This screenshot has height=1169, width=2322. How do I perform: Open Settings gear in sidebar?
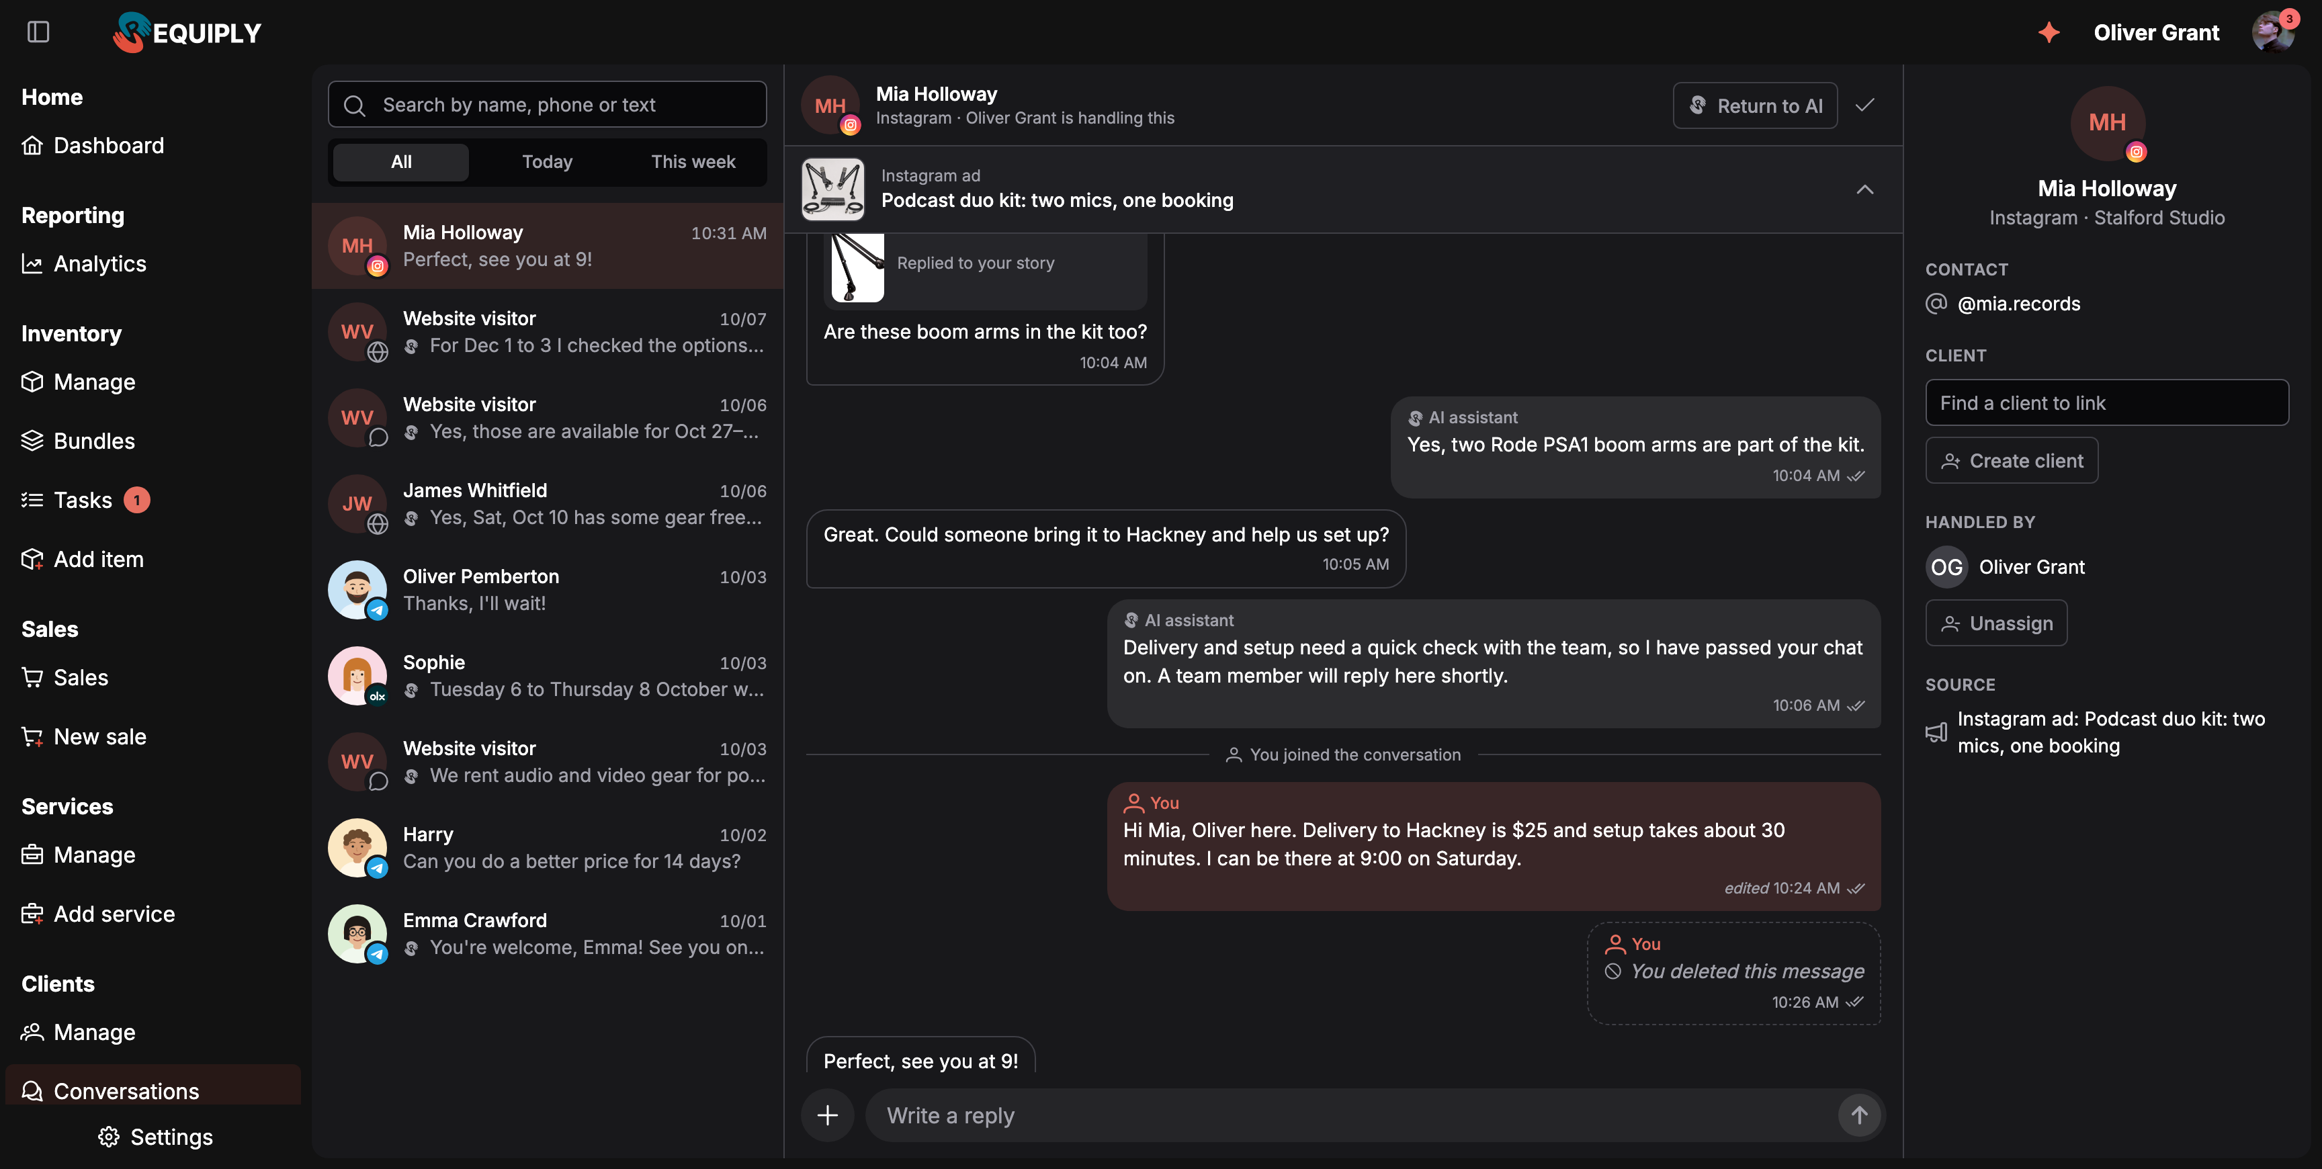(155, 1137)
